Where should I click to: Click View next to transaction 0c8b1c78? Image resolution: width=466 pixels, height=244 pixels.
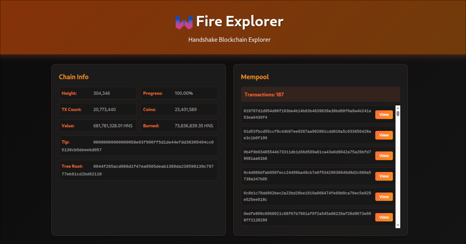(384, 196)
